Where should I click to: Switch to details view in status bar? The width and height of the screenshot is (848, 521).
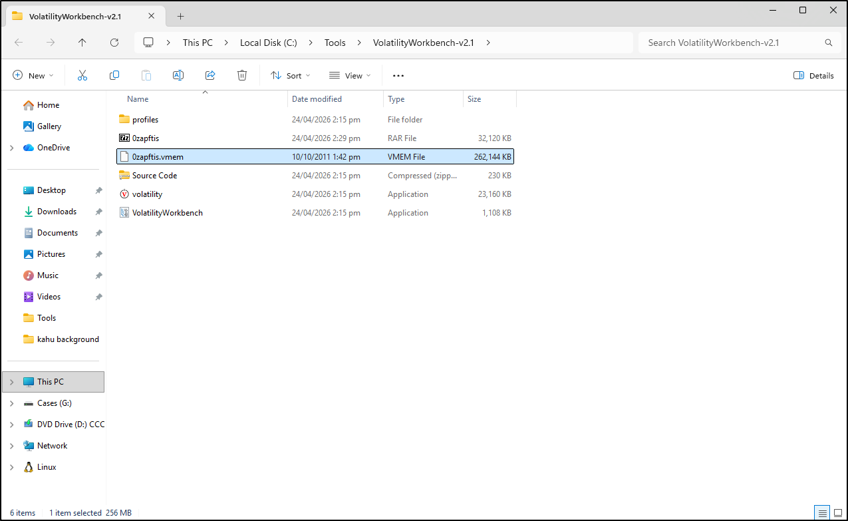pyautogui.click(x=823, y=513)
